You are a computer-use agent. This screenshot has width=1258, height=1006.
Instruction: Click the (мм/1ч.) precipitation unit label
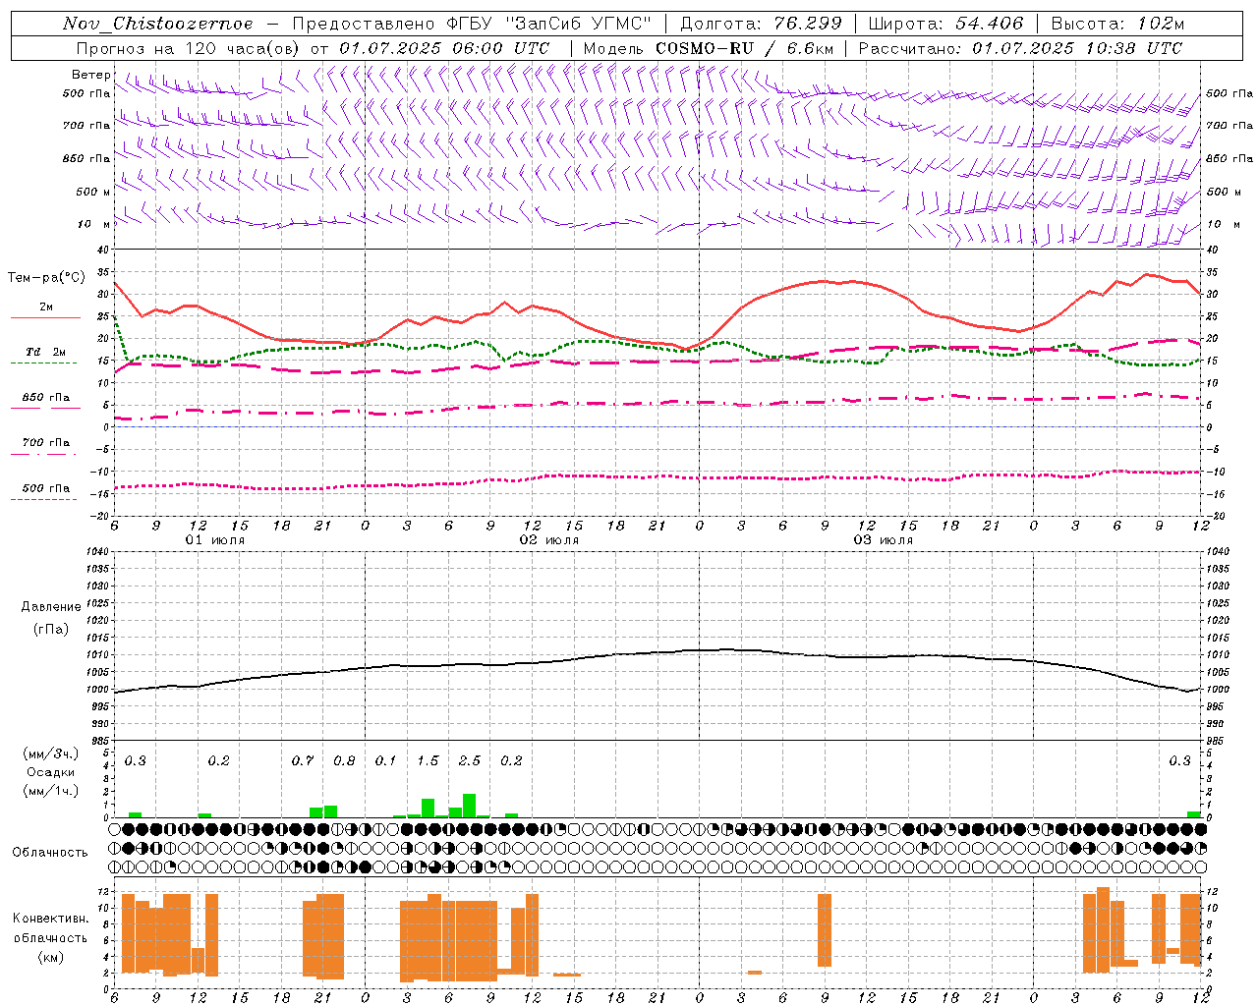[x=51, y=791]
